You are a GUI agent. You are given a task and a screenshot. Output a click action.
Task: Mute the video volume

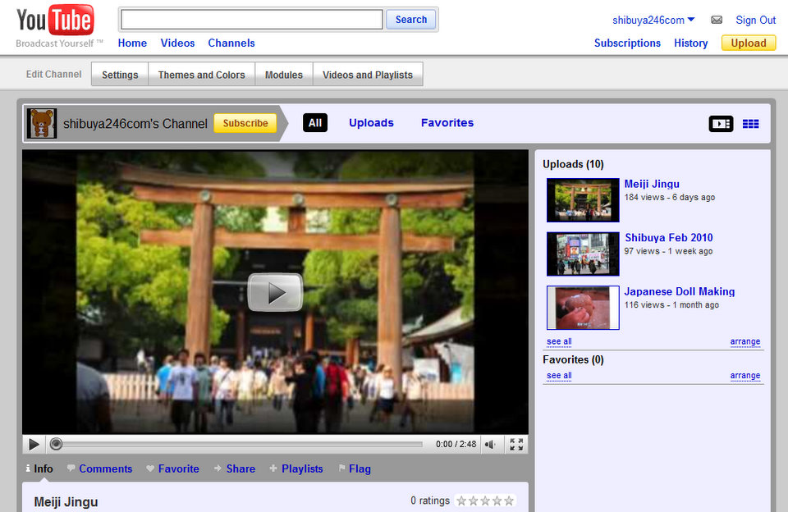(489, 444)
